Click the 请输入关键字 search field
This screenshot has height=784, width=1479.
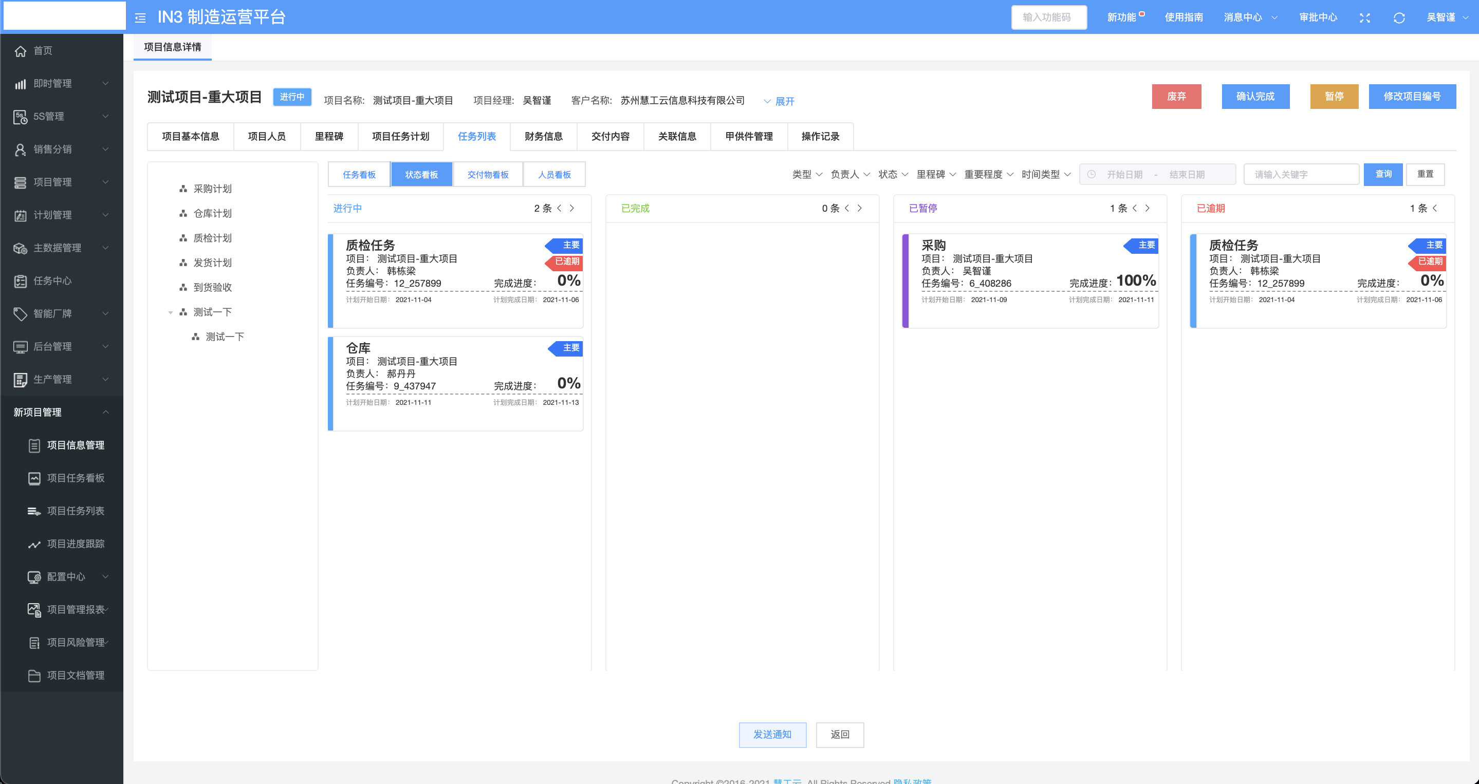coord(1302,175)
